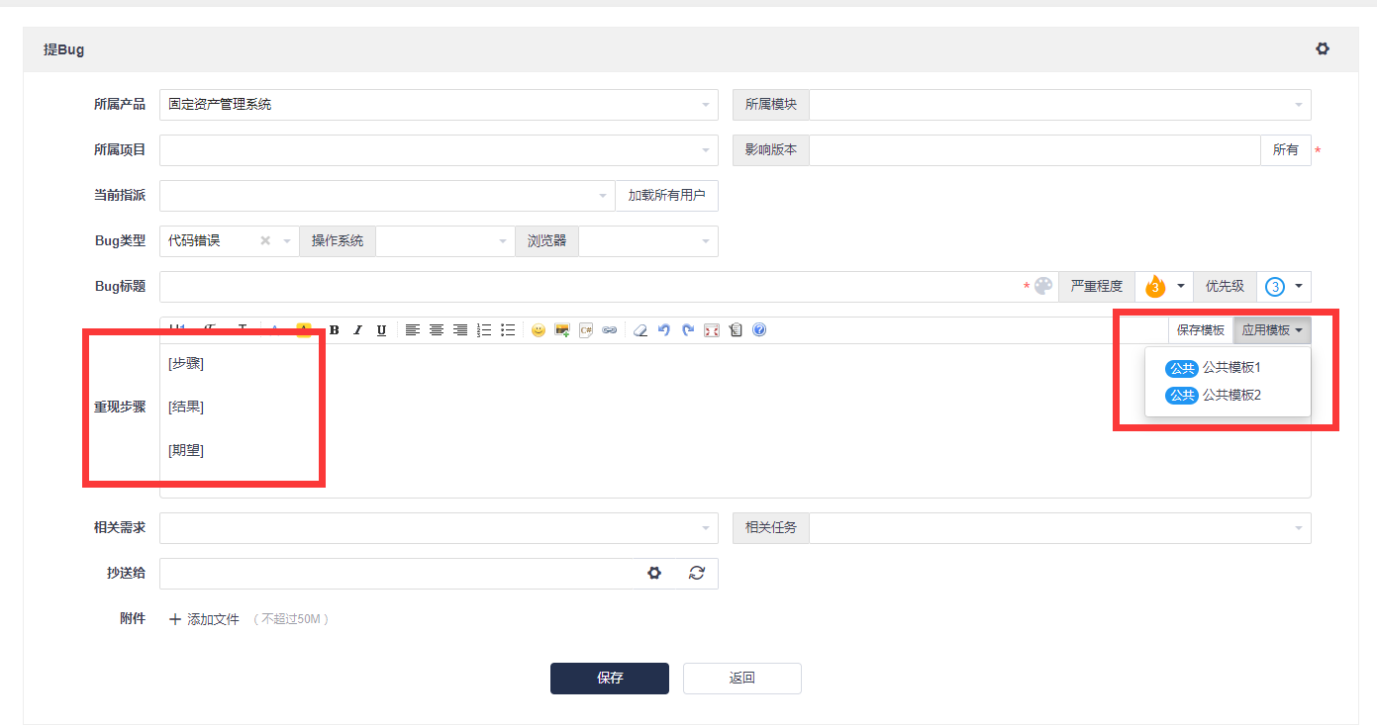1377x728 pixels.
Task: Align editor text to the right
Action: pos(460,330)
